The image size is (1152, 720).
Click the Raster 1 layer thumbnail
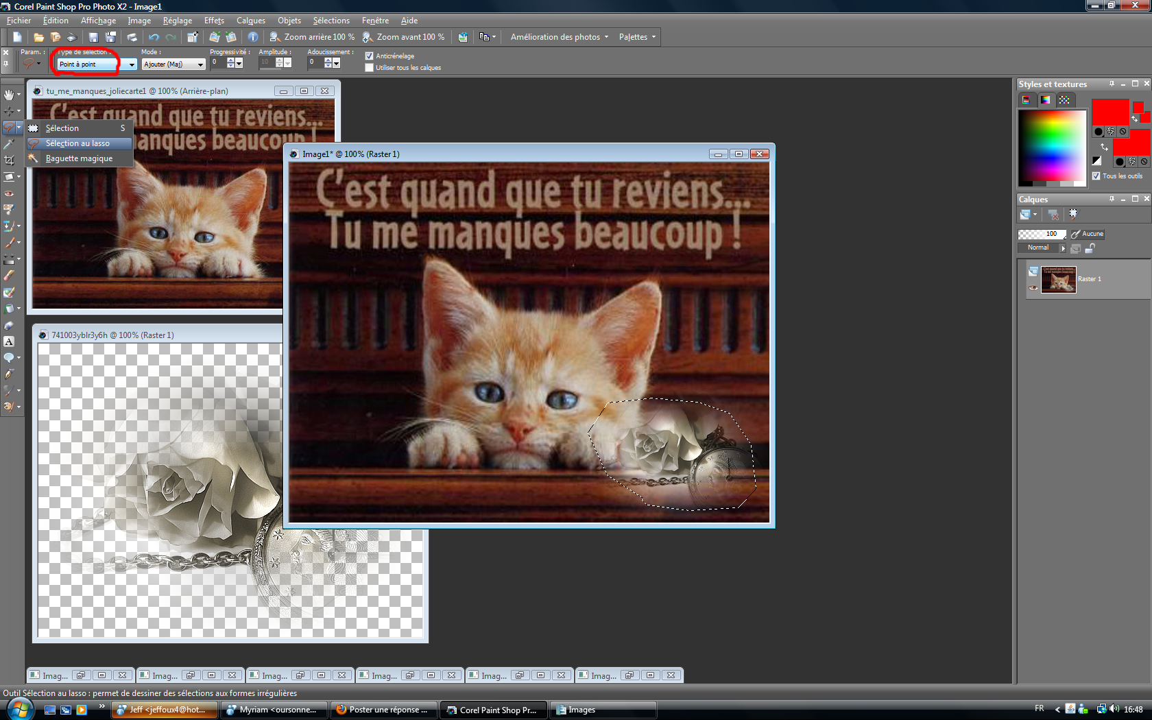pyautogui.click(x=1058, y=279)
